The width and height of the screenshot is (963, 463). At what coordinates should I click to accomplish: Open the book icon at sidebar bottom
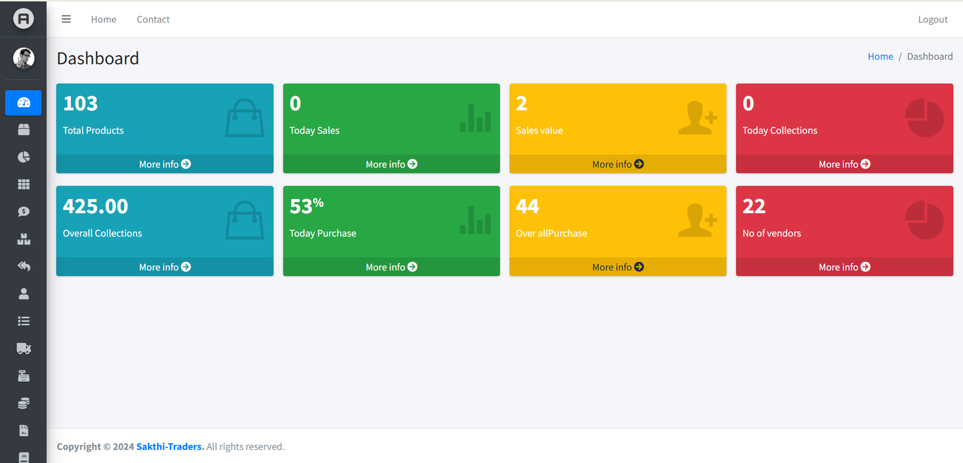coord(23,457)
